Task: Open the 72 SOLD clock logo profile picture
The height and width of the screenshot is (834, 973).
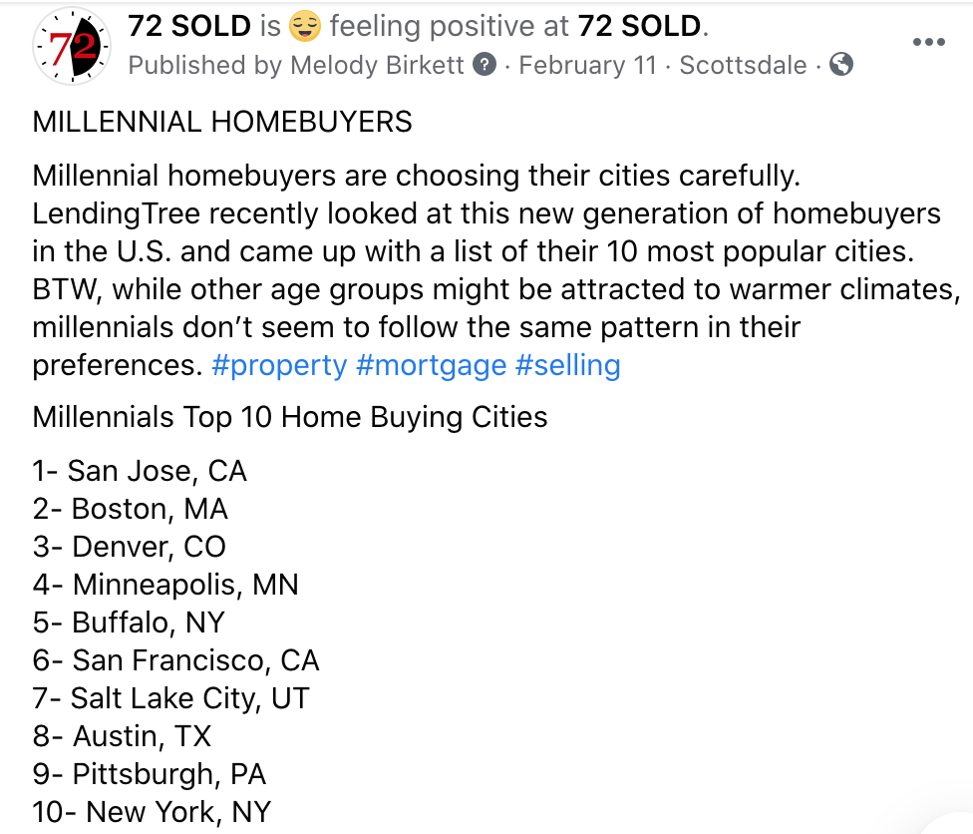Action: [72, 46]
